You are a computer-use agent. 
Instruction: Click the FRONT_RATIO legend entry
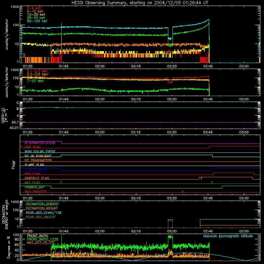38,236
